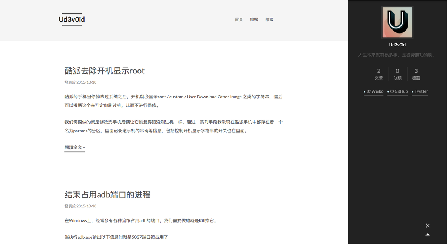Click the sidebar motto 人生本來就有很多事
447x244 pixels.
397,55
